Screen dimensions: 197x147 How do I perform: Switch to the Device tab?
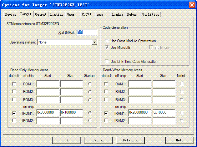click(x=11, y=14)
